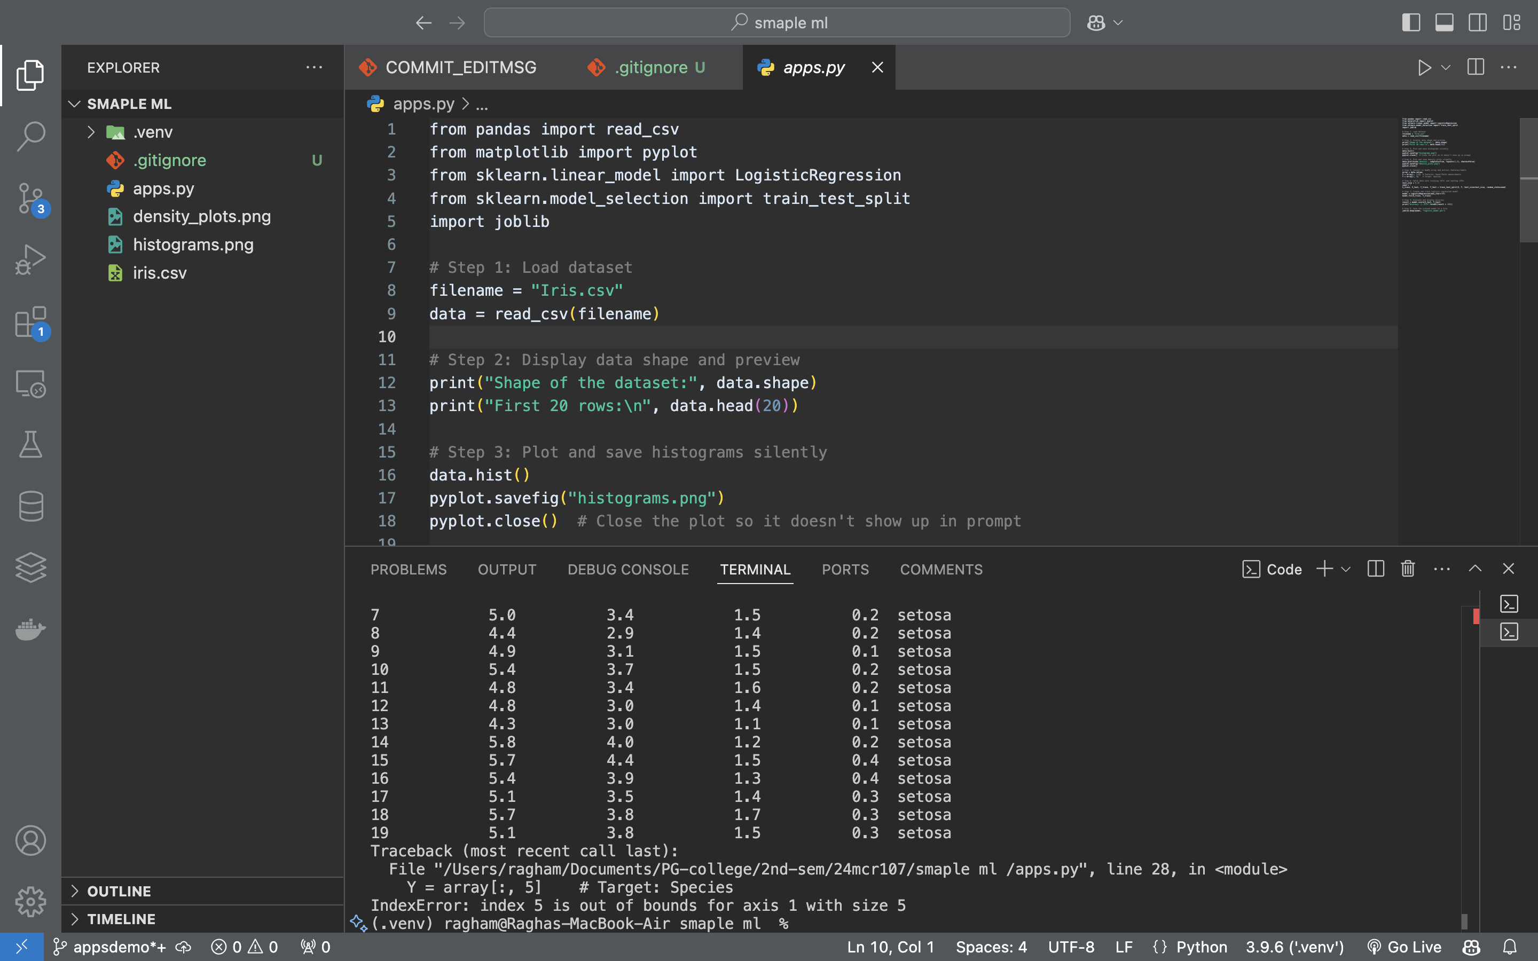The image size is (1538, 961).
Task: Change the Python language mode
Action: point(1201,947)
